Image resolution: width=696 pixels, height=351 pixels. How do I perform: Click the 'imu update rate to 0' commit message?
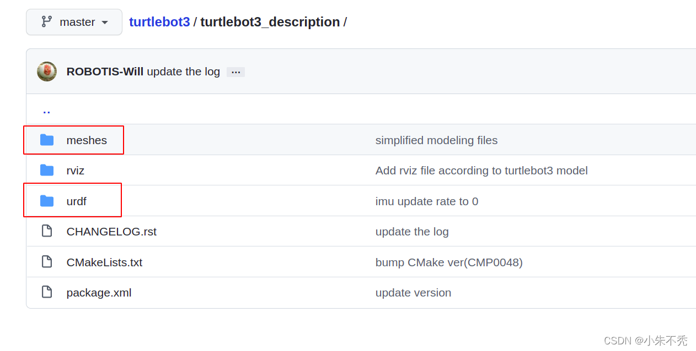pos(427,201)
